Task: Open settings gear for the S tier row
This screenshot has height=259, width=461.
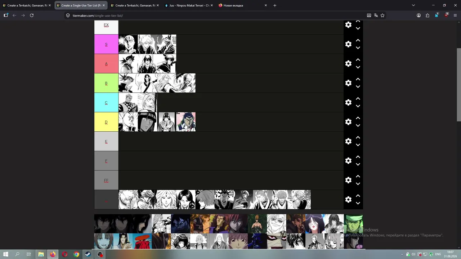Action: (x=348, y=44)
